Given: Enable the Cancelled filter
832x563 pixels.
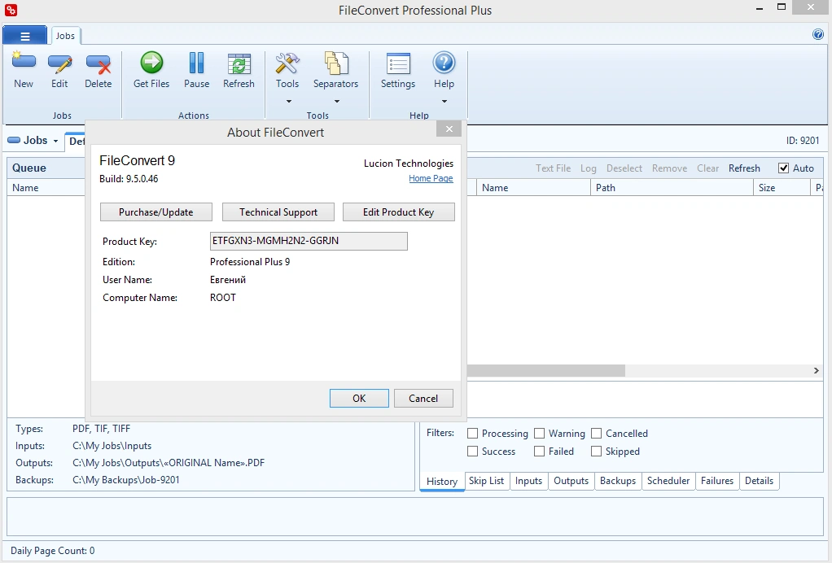Looking at the screenshot, I should tap(597, 434).
